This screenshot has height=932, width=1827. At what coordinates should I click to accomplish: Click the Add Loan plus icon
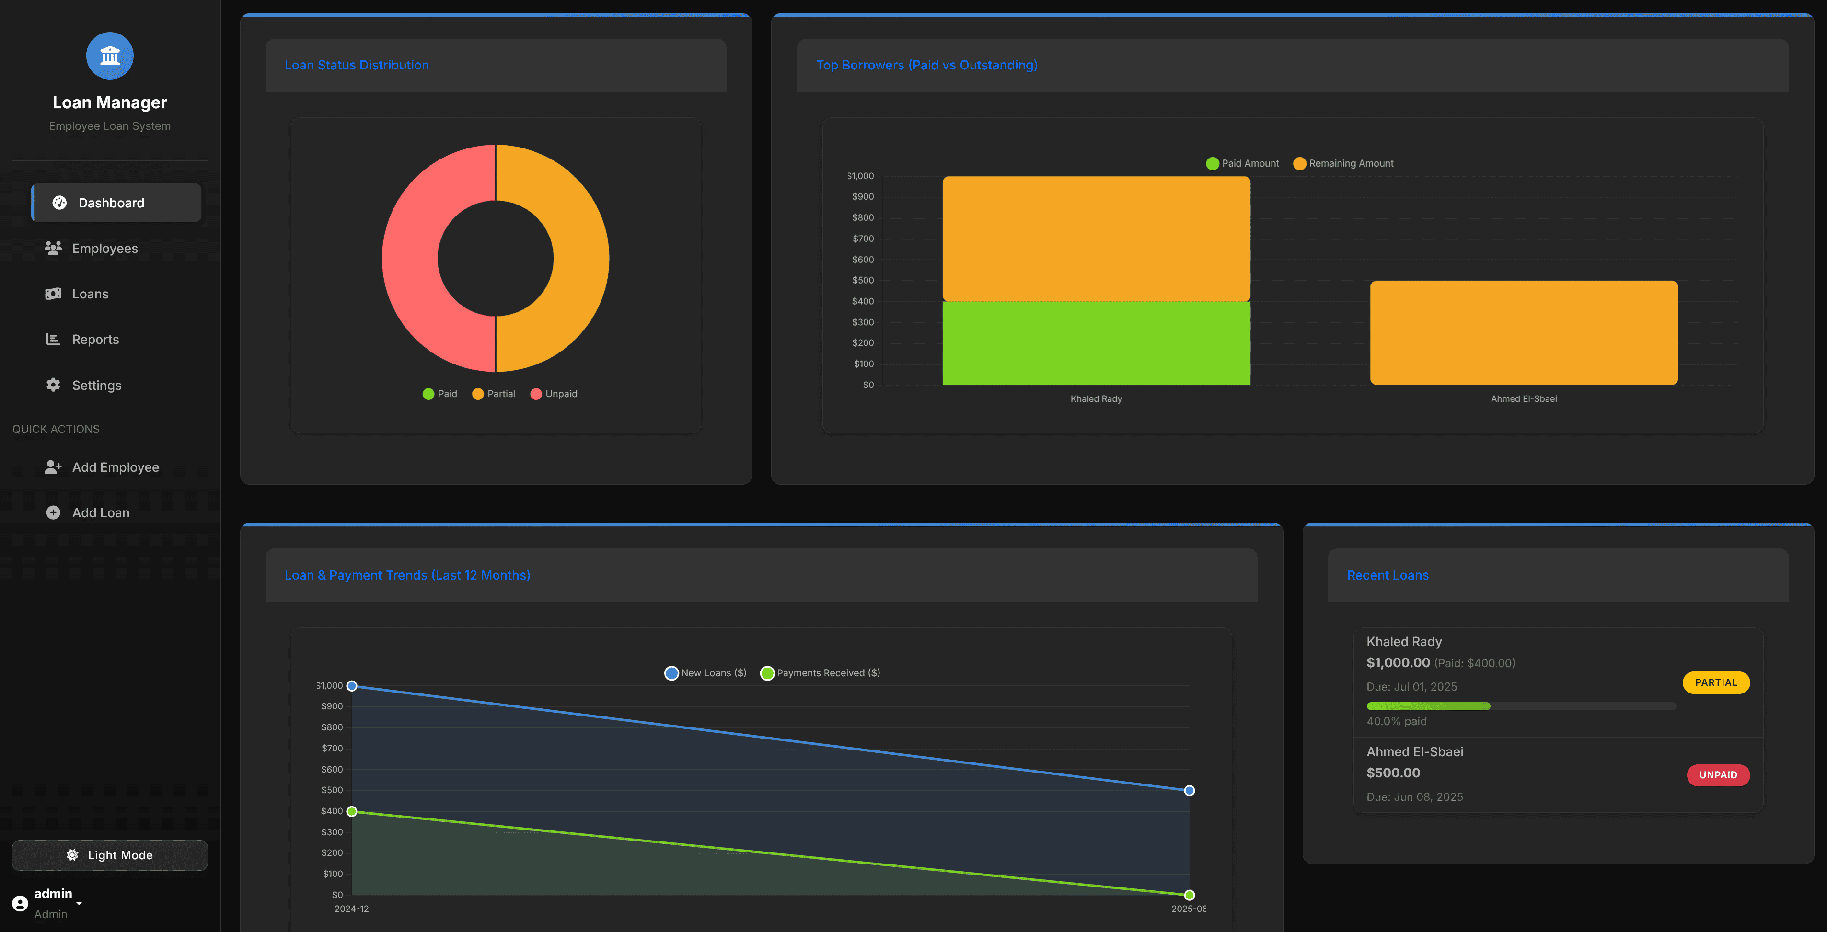(x=53, y=511)
